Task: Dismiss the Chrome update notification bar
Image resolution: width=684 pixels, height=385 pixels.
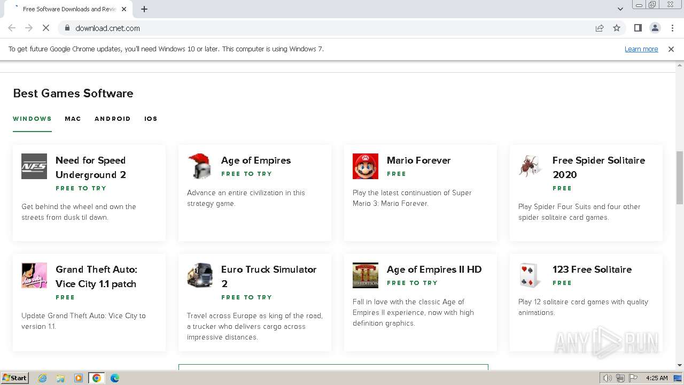Action: (x=671, y=49)
